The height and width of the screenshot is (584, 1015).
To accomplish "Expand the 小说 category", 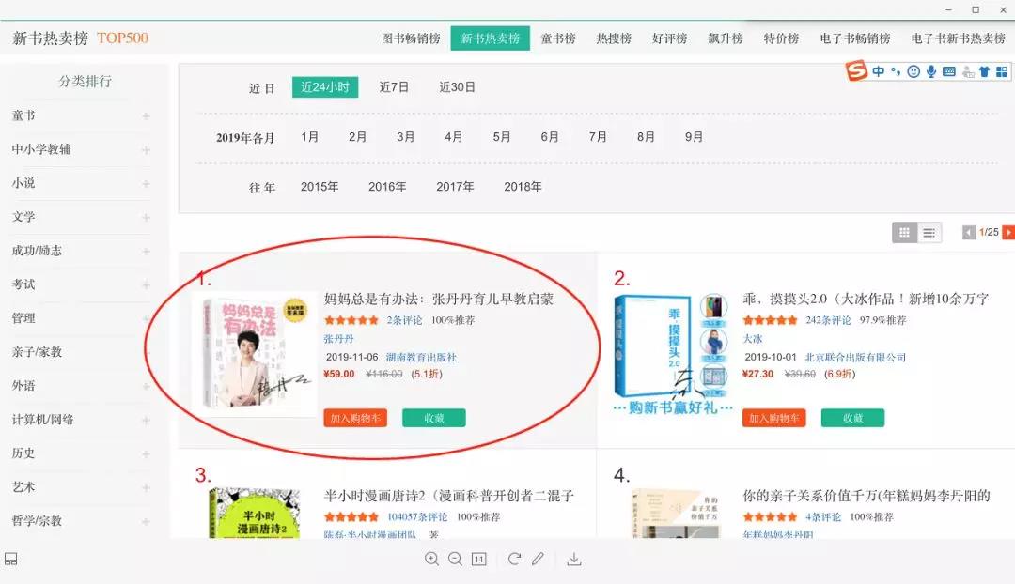I will (146, 184).
